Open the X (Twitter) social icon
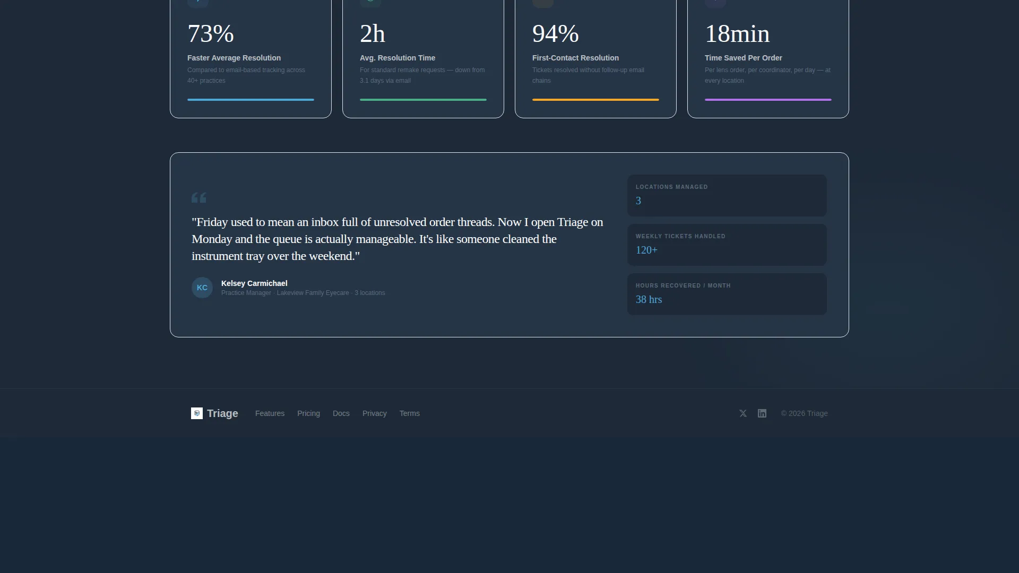 click(x=743, y=413)
